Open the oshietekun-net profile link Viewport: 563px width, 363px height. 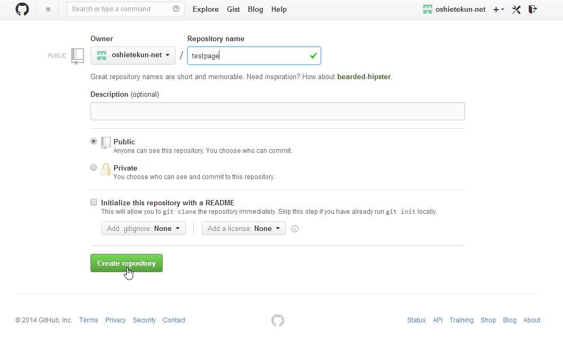point(460,9)
